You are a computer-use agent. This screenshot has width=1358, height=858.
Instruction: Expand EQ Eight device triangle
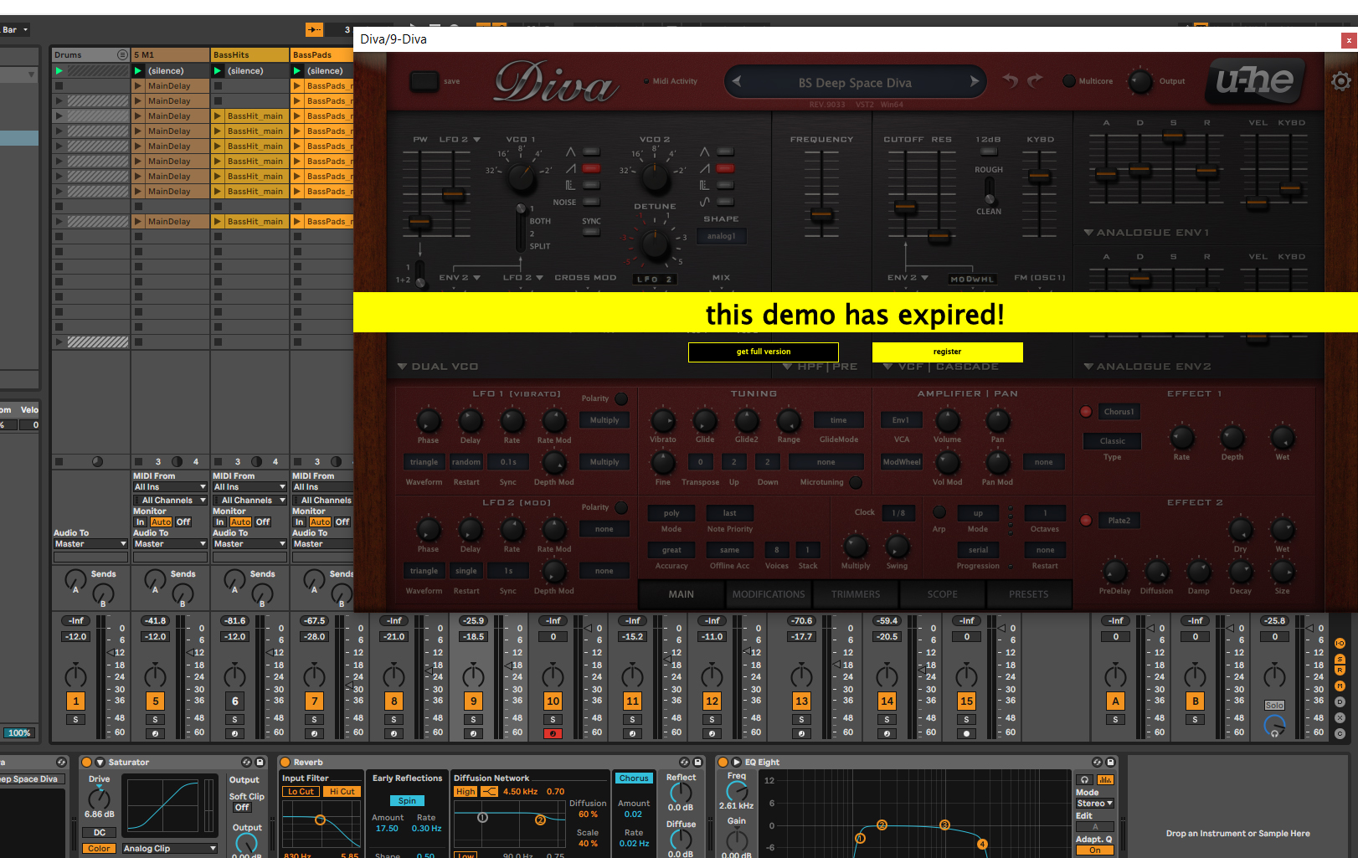[736, 763]
